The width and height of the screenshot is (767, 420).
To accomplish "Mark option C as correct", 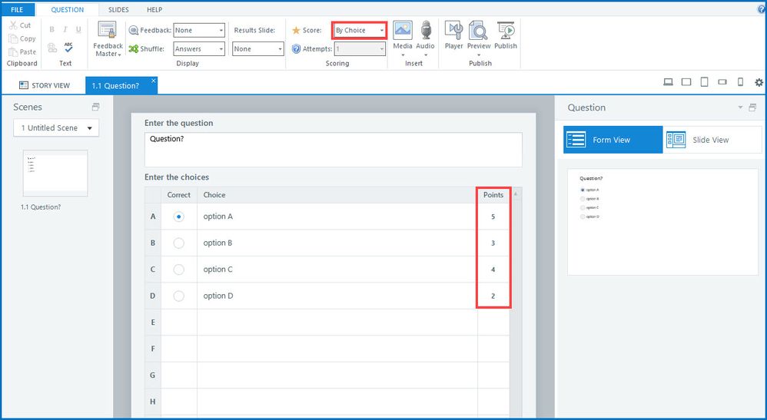I will (x=179, y=270).
